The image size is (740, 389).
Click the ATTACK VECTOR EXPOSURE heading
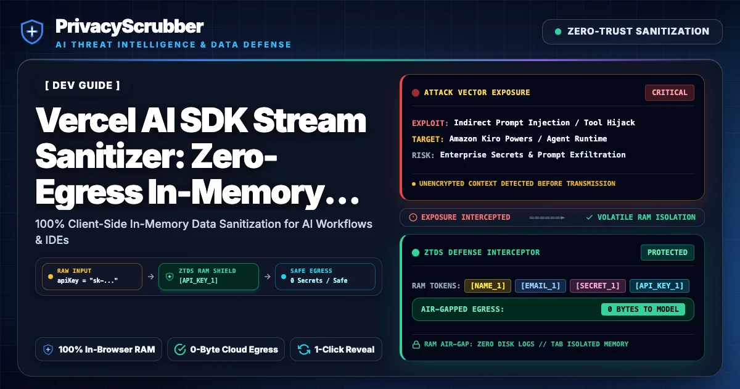click(477, 93)
